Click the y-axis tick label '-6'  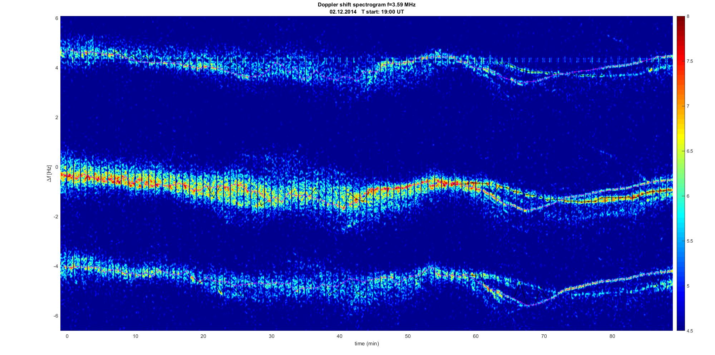pyautogui.click(x=55, y=316)
